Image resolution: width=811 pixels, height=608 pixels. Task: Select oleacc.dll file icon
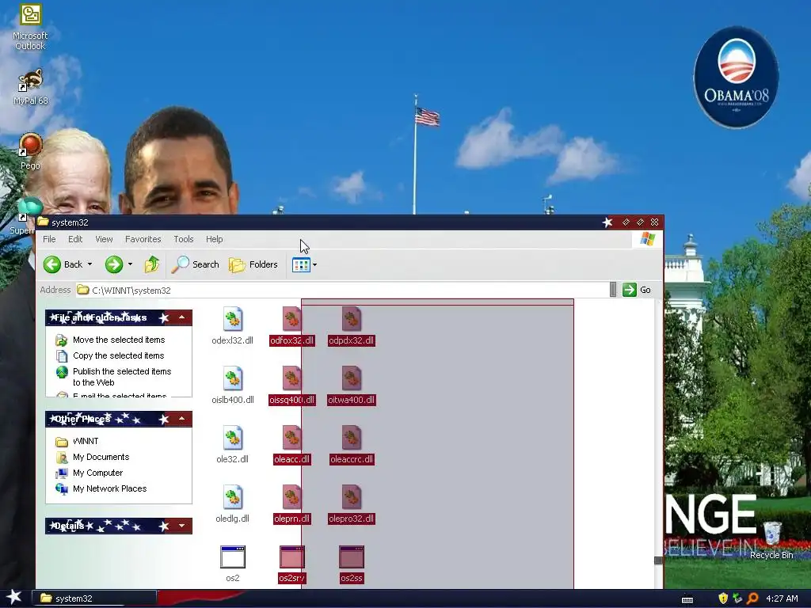(291, 437)
